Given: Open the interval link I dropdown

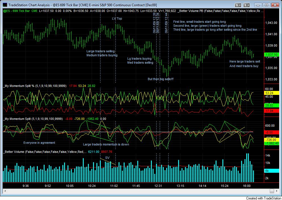Looking at the screenshot, I should pos(246,5).
